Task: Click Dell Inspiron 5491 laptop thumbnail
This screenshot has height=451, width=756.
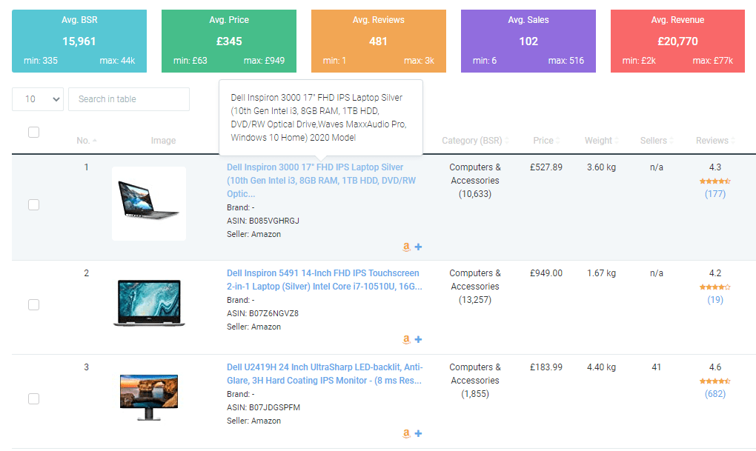Action: pos(149,303)
